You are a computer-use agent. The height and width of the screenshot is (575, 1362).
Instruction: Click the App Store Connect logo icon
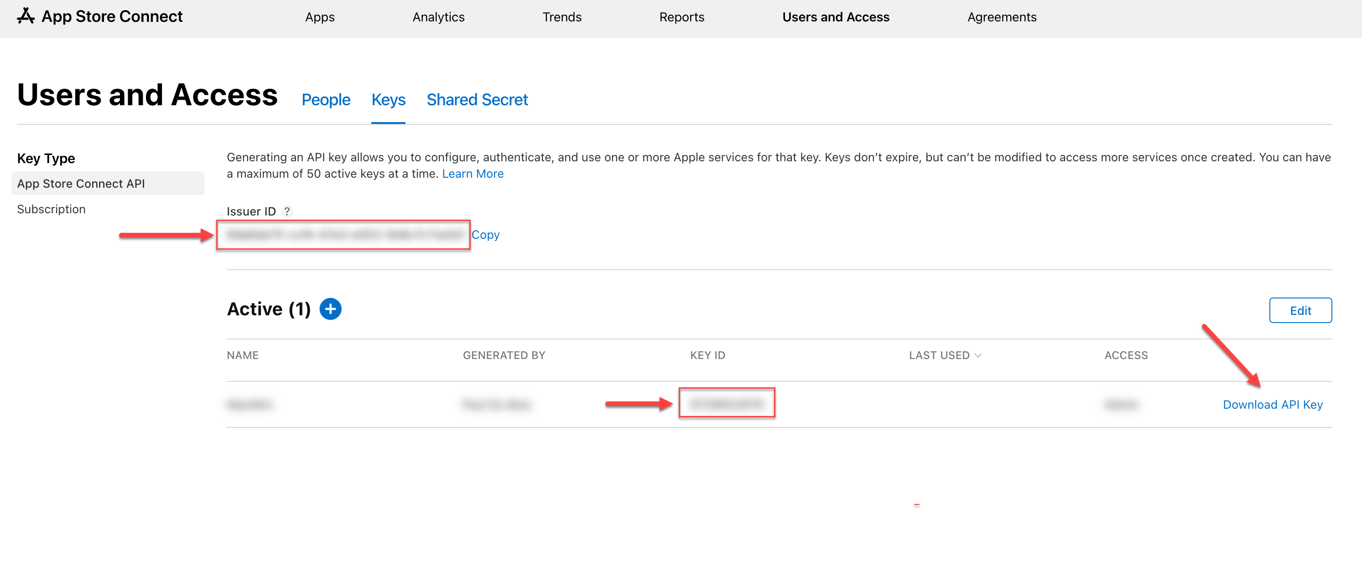[x=26, y=16]
